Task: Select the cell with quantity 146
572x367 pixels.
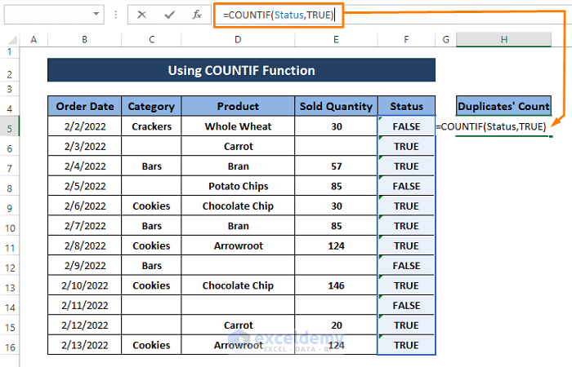Action: (337, 285)
